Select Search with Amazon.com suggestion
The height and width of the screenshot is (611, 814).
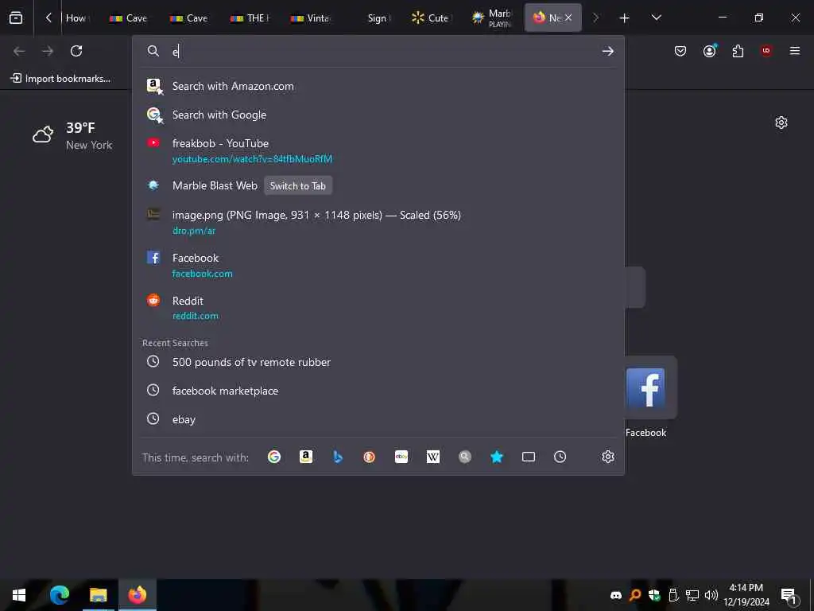(378, 86)
